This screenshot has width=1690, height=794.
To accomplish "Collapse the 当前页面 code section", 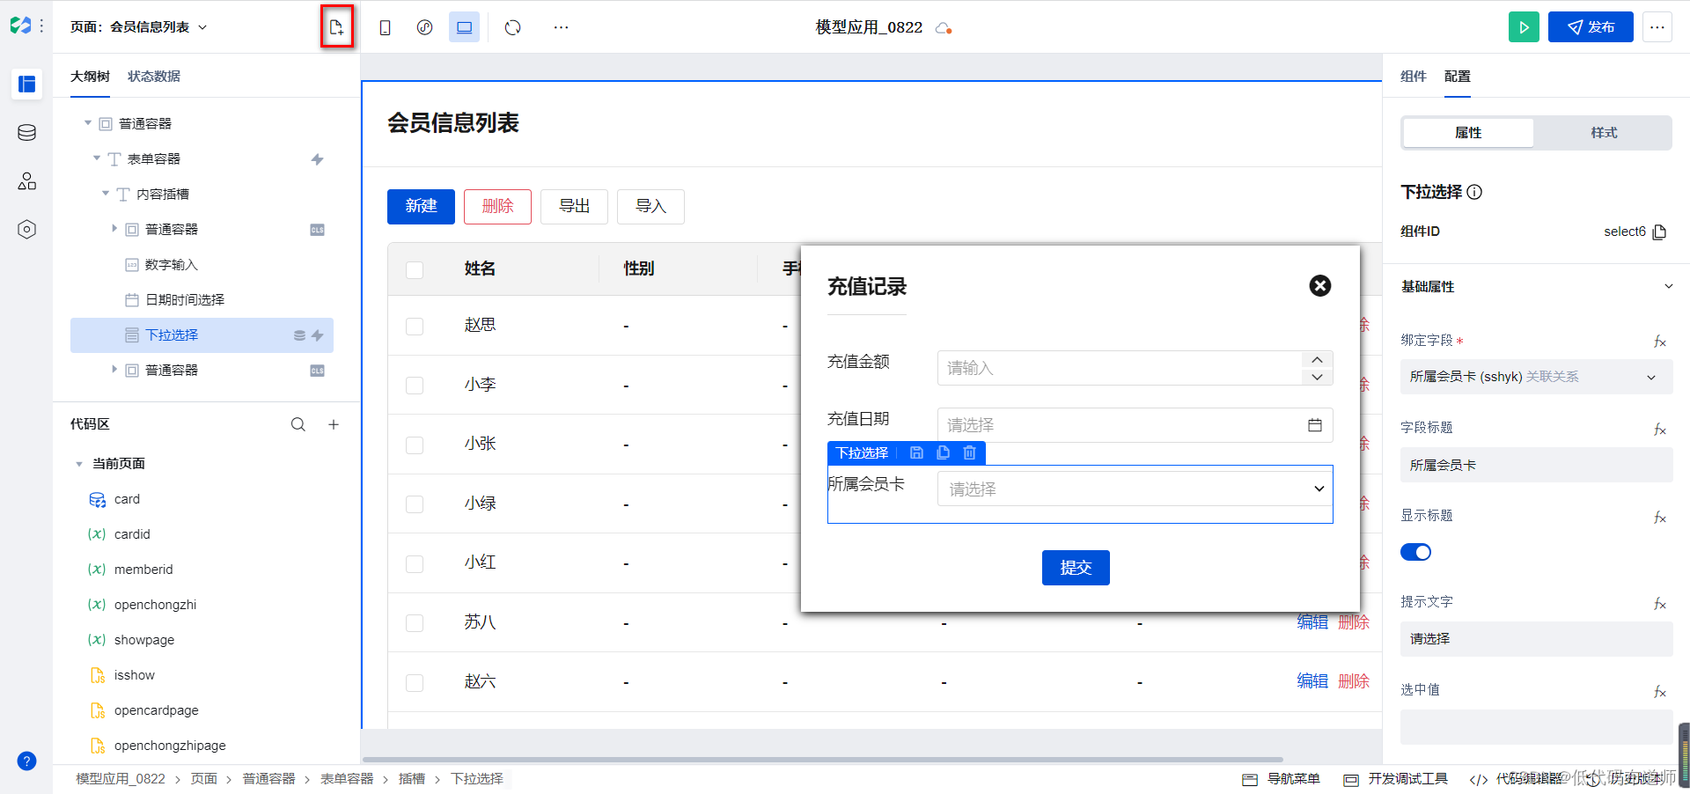I will pos(79,464).
